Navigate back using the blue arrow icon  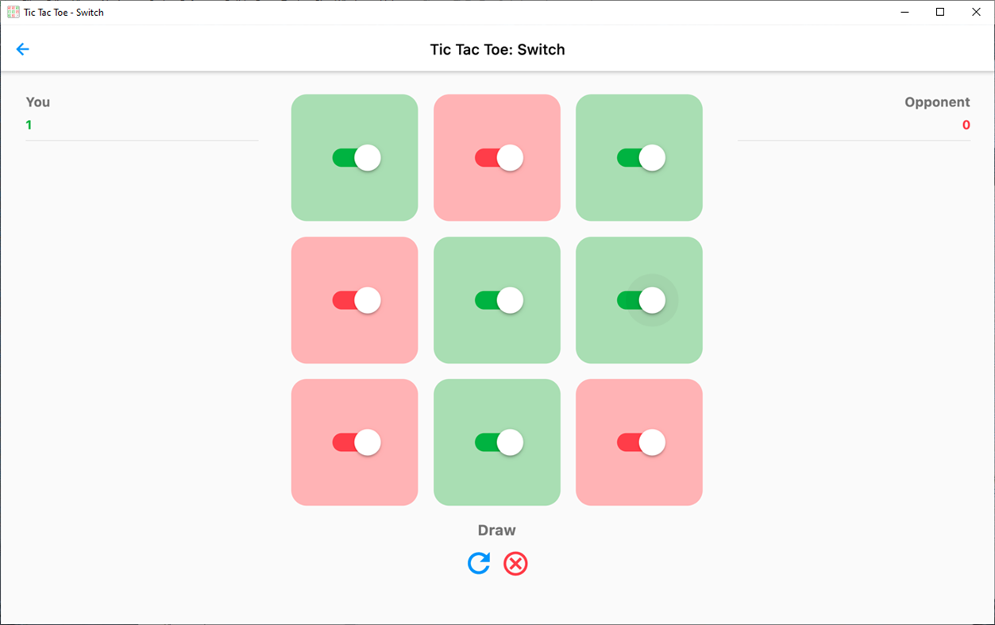[x=22, y=48]
